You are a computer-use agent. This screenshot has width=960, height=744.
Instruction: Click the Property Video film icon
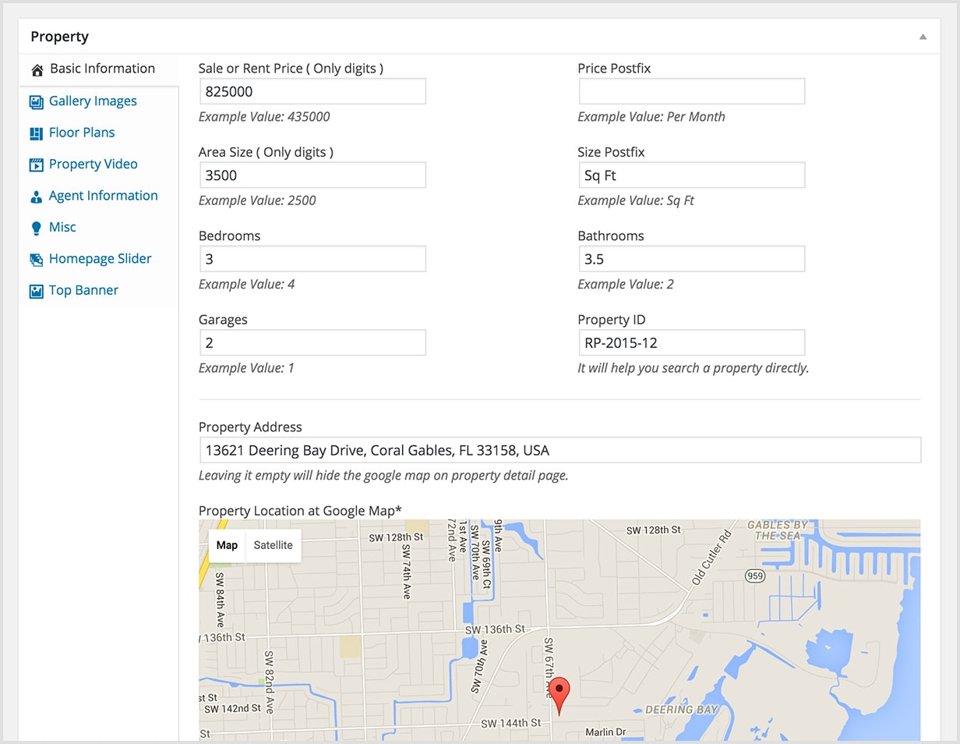tap(36, 165)
